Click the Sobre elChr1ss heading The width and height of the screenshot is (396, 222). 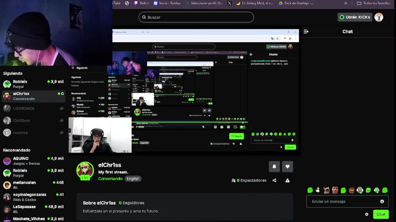99,203
